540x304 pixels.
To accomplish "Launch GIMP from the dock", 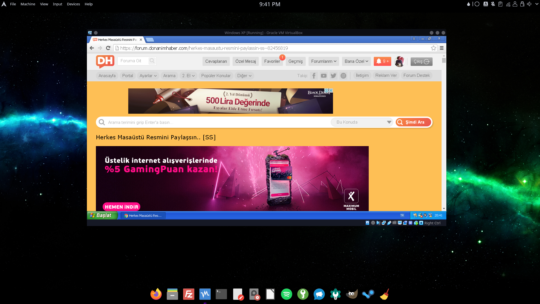I will tap(352, 294).
